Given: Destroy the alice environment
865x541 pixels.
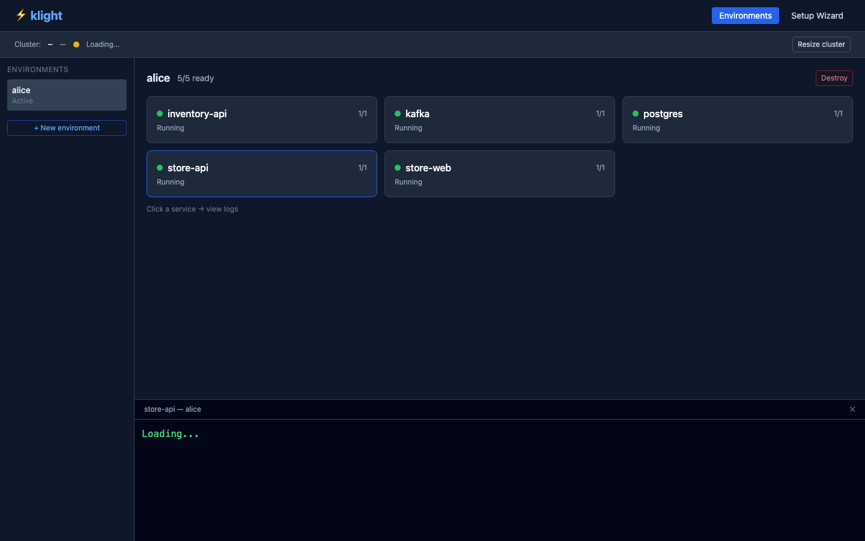Looking at the screenshot, I should pos(834,78).
